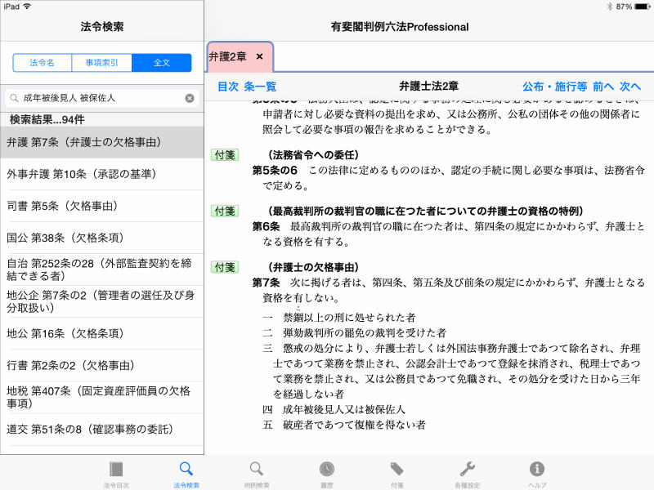Screen dimensions: 654x490
Task: Click heading (法務省令への委任)
Action: (314, 155)
